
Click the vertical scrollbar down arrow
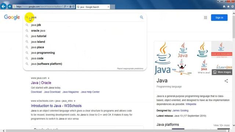coord(234,125)
